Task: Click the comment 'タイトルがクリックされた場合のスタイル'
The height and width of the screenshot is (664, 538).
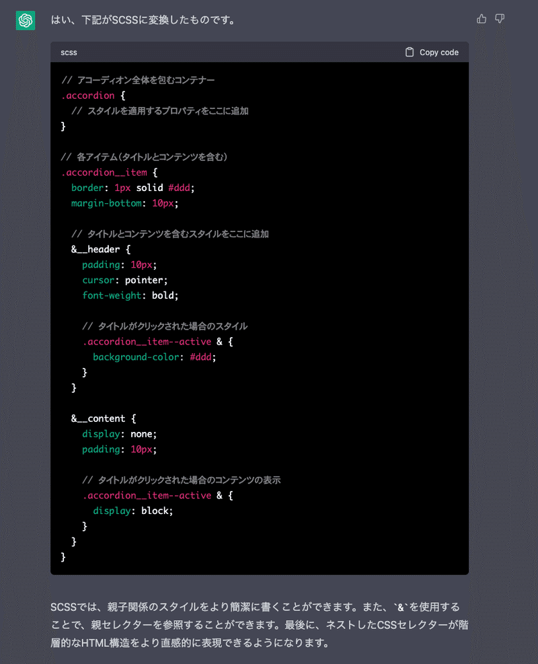Action: point(165,326)
